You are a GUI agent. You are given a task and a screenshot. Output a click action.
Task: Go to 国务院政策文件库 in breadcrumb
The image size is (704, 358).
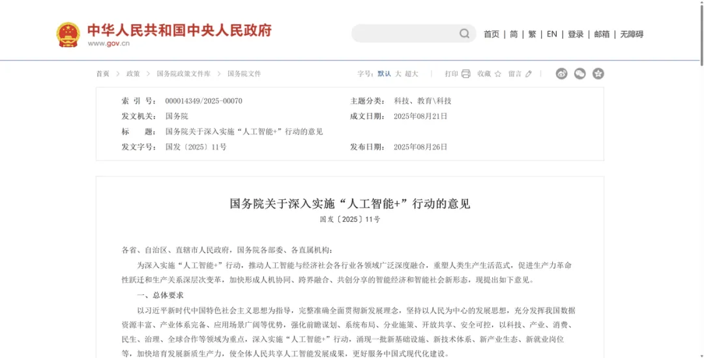(183, 74)
